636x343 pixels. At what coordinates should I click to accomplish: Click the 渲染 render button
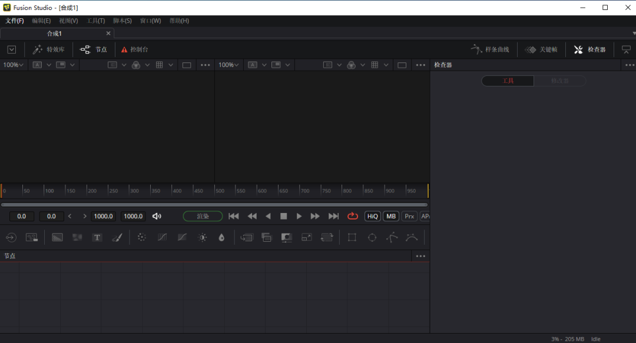[203, 216]
